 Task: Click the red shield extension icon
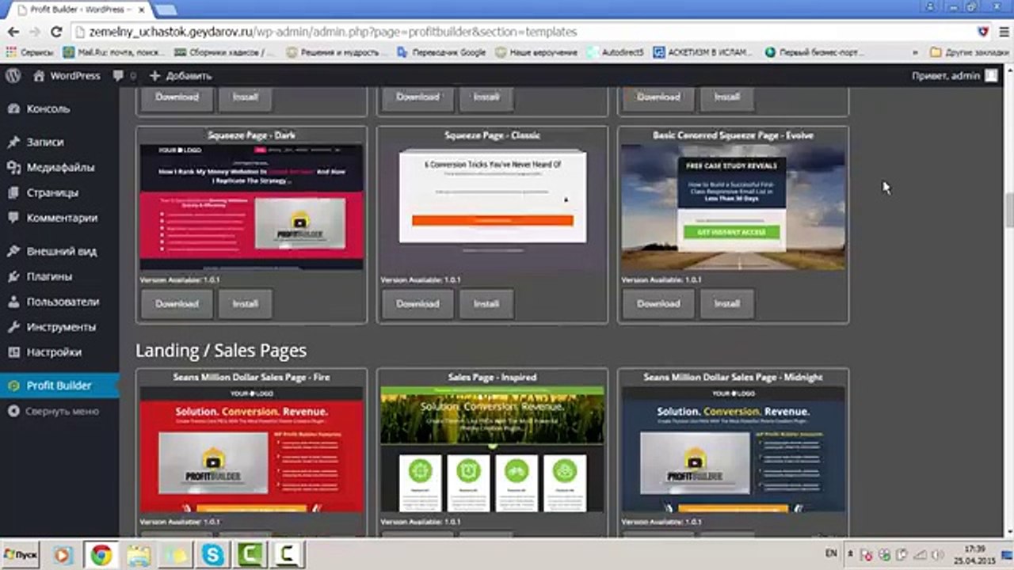click(x=983, y=32)
